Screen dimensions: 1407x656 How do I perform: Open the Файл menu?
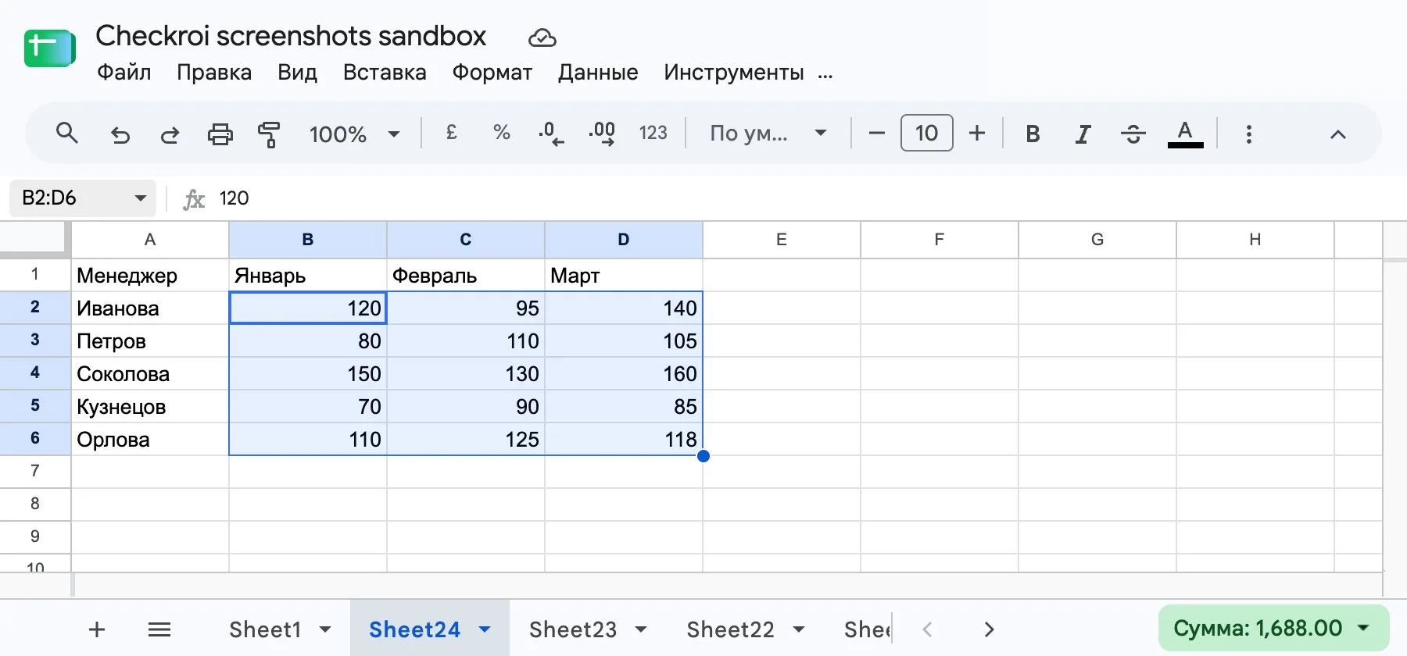pyautogui.click(x=124, y=73)
